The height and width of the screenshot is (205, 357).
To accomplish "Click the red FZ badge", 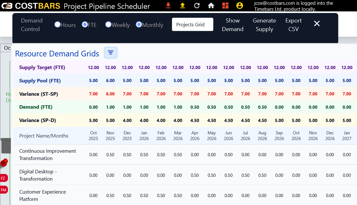I will [3, 178].
